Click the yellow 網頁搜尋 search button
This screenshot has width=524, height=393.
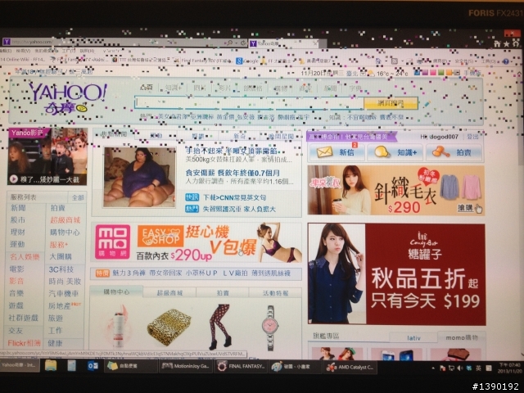[x=391, y=103]
